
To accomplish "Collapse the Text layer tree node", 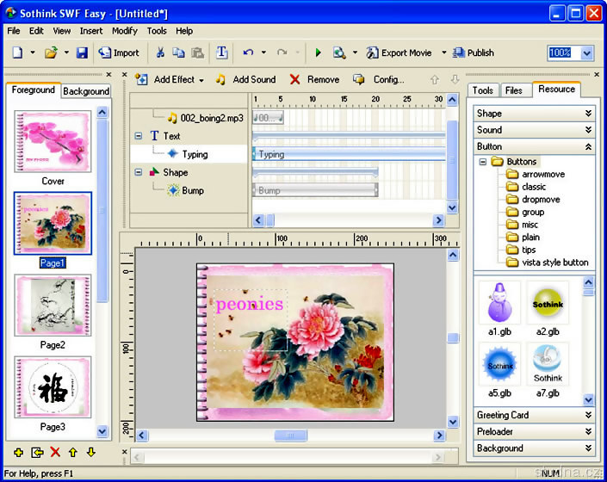I will (x=139, y=136).
